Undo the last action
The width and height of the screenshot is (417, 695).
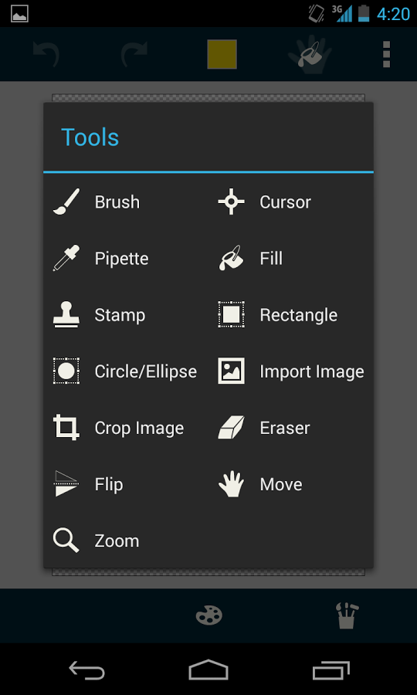point(46,55)
